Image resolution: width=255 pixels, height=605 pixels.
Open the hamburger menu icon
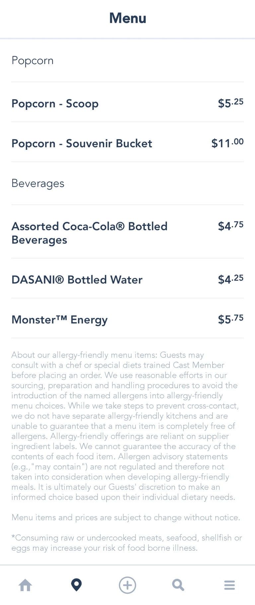point(229,585)
